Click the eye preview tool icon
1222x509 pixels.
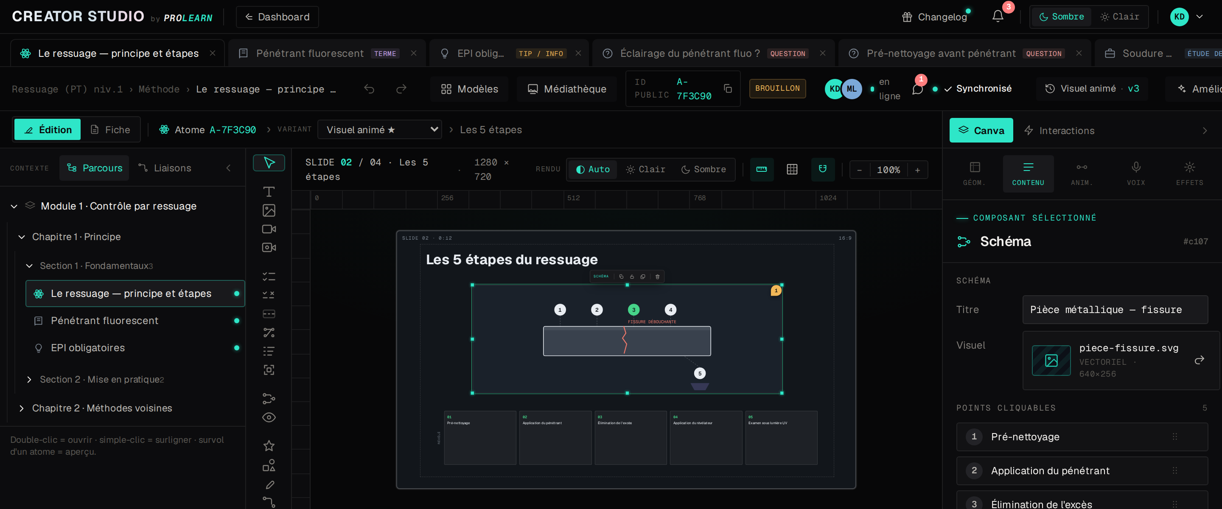click(269, 417)
